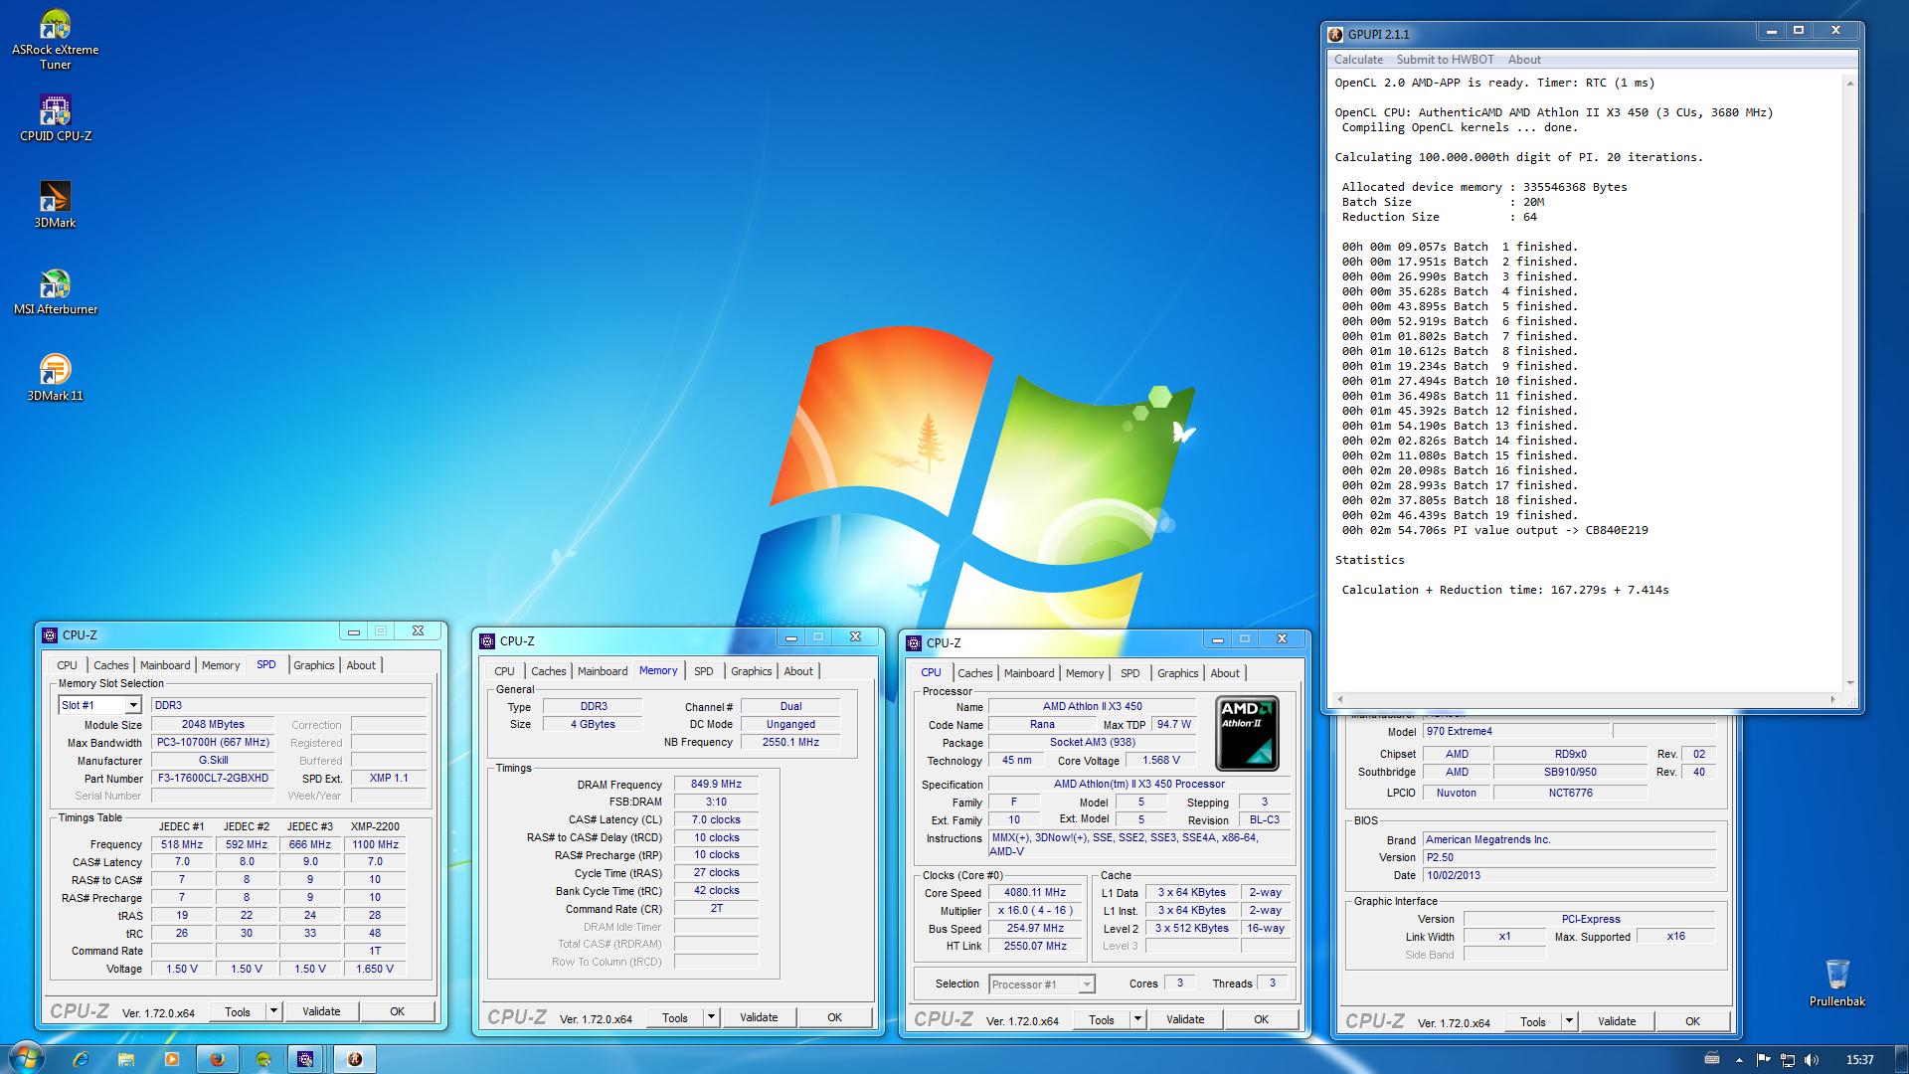Click the Part Number F3-17600CL7-2GBXHD field

(x=213, y=778)
